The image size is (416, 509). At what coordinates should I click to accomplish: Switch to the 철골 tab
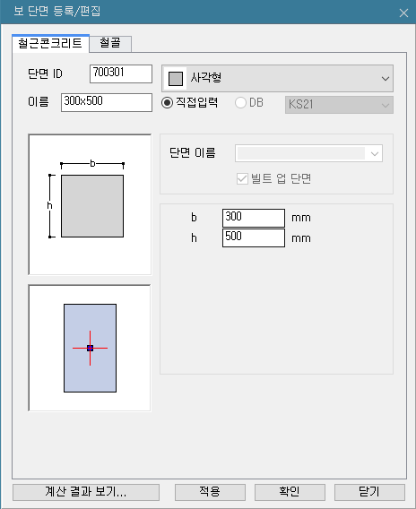pyautogui.click(x=110, y=44)
